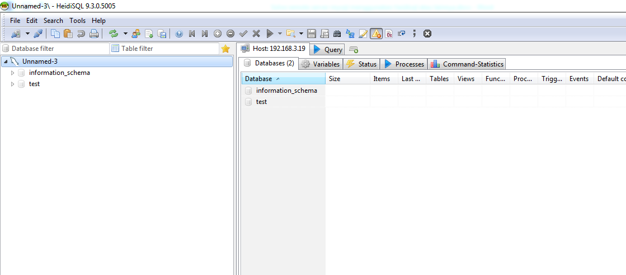Viewport: 626px width, 275px height.
Task: Switch to the Query tab
Action: point(327,50)
